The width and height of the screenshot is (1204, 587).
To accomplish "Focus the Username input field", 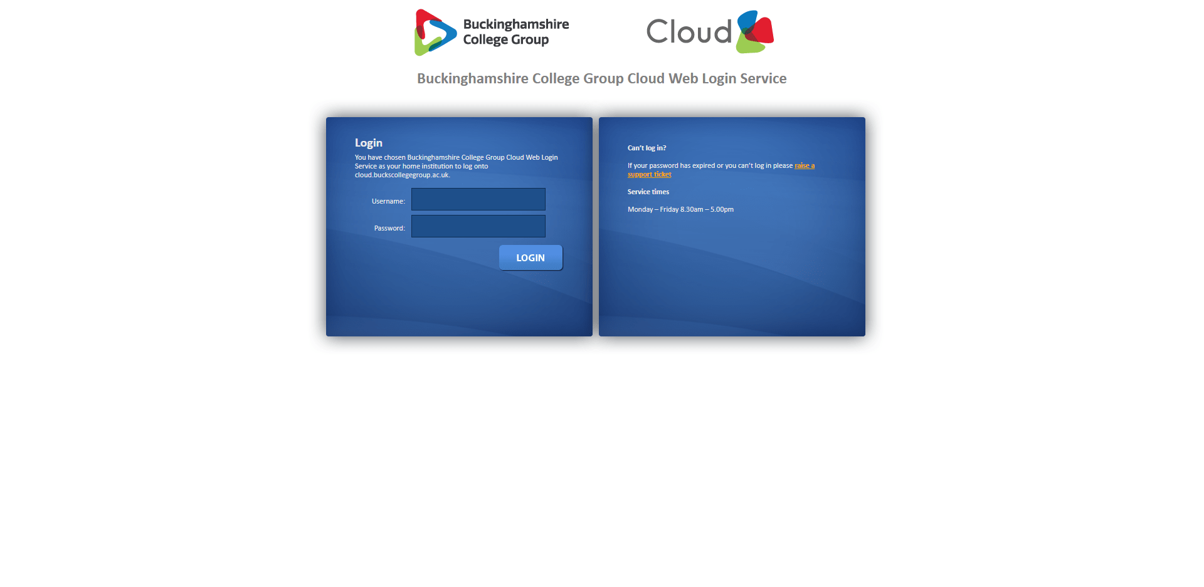I will point(478,199).
